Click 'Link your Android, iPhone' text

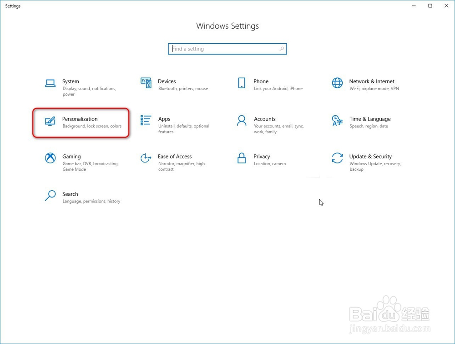pos(278,89)
